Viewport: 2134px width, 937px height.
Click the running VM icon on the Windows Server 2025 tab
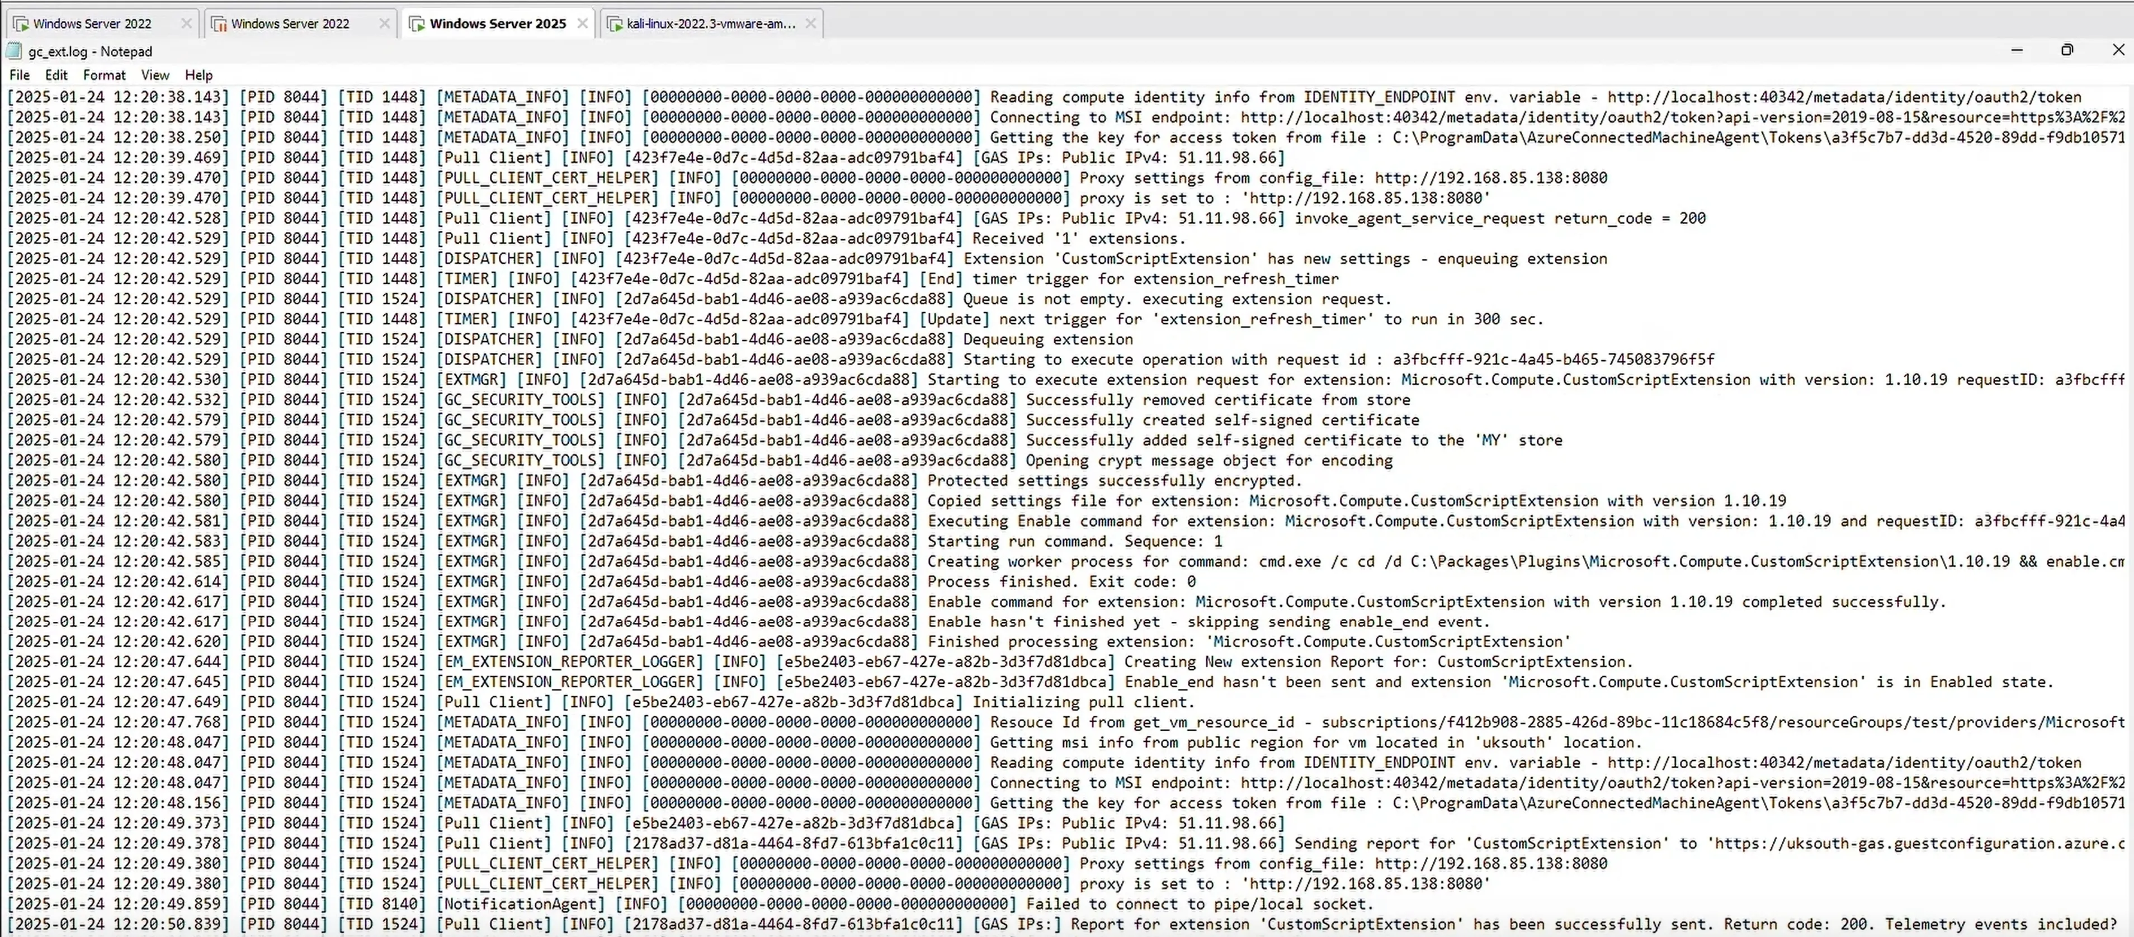point(418,24)
